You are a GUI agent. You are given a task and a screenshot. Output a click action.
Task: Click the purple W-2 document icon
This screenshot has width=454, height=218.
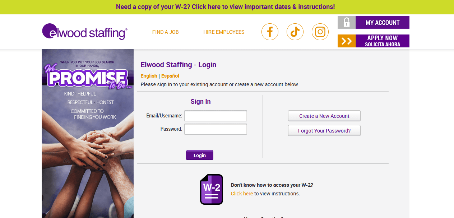point(212,189)
